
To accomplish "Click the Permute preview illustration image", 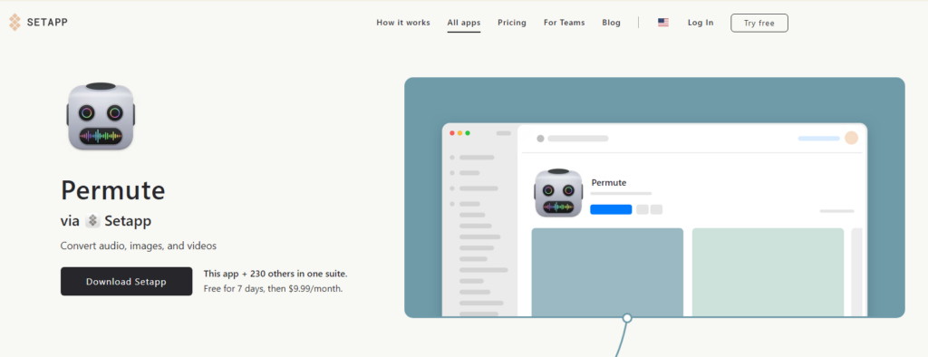I will [x=654, y=198].
